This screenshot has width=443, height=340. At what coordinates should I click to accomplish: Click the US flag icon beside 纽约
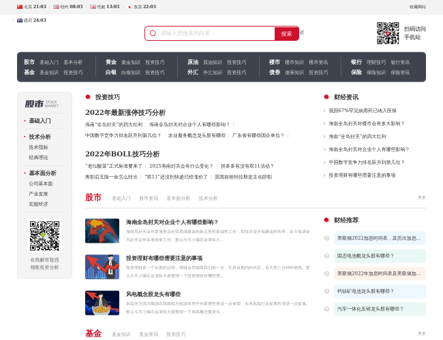coord(56,7)
